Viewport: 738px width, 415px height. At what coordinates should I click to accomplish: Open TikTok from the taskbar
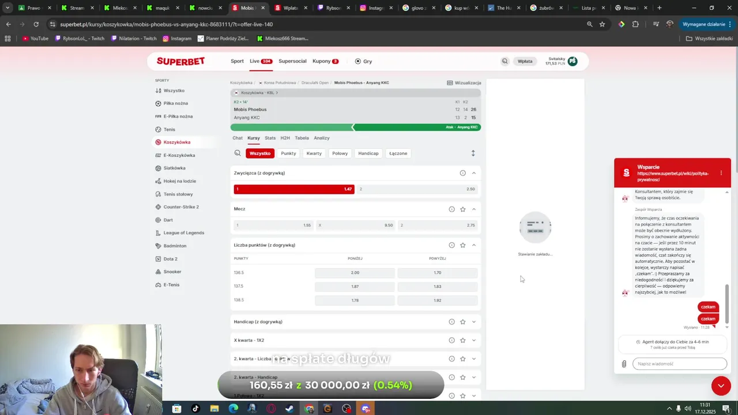point(195,409)
